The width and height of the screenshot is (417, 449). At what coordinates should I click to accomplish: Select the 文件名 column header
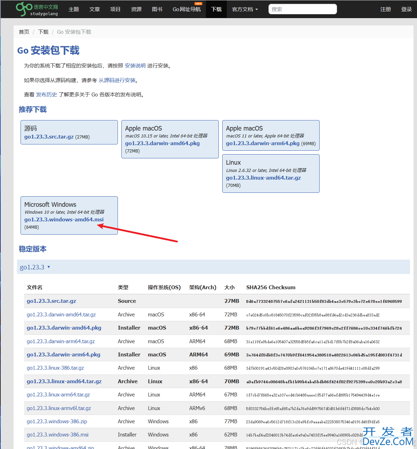click(35, 287)
